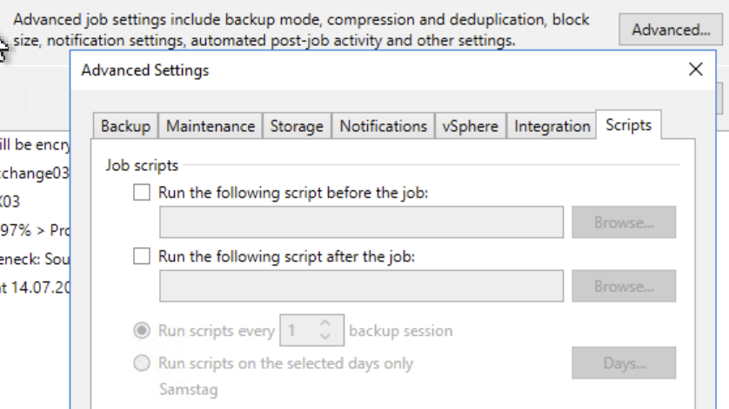Choose 'Run scripts on the selected days only'
This screenshot has width=729, height=409.
(142, 363)
